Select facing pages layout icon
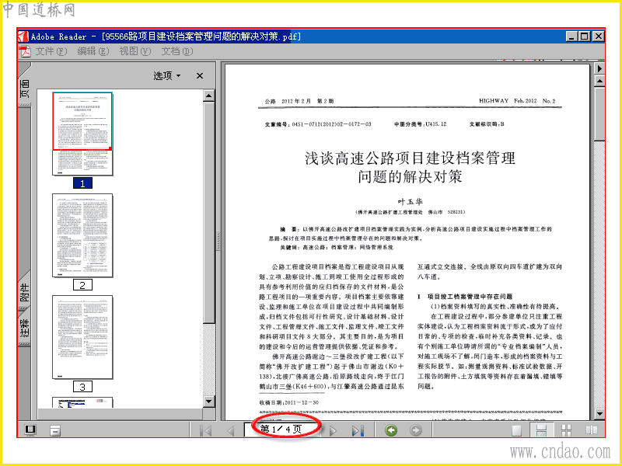This screenshot has height=466, width=622. coord(592,430)
